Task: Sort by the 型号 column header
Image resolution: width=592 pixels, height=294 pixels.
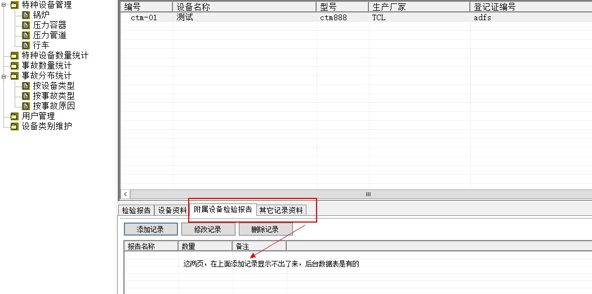Action: (342, 7)
